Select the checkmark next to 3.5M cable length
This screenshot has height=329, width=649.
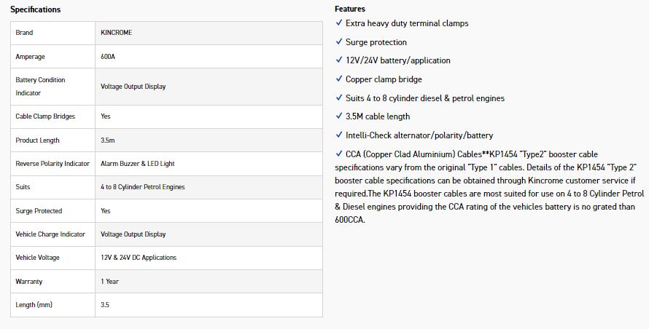coord(339,116)
